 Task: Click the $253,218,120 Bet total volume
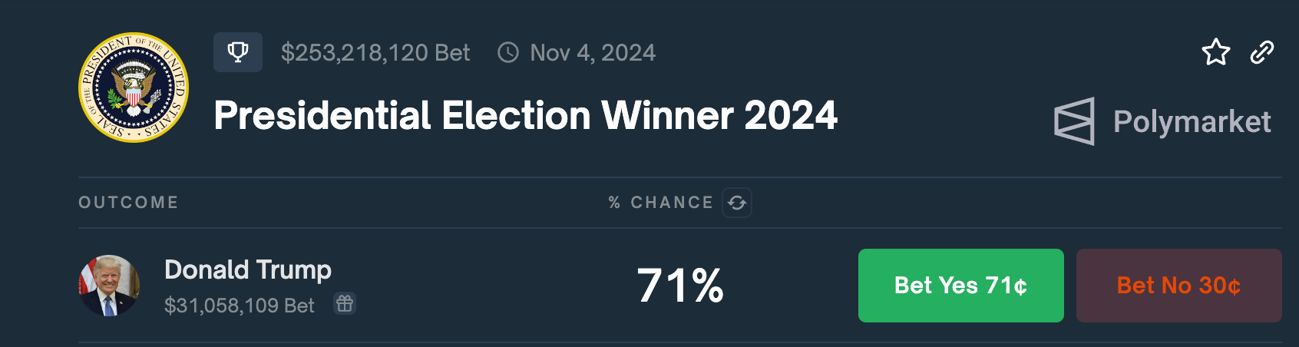point(375,52)
